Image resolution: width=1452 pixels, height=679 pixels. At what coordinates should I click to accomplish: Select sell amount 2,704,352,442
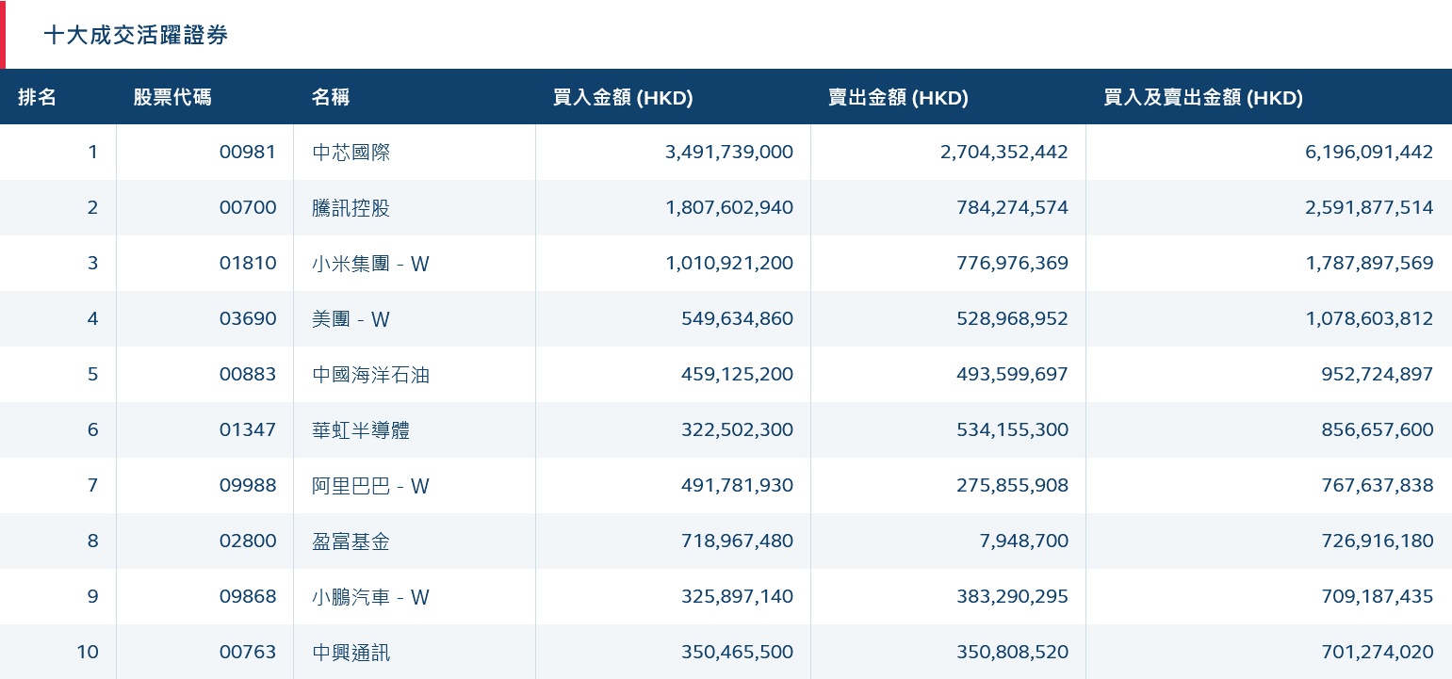[1004, 152]
